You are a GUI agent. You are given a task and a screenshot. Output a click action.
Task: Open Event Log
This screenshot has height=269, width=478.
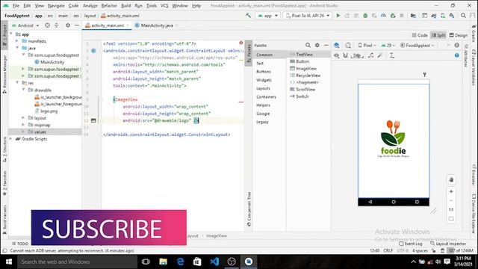(x=411, y=244)
